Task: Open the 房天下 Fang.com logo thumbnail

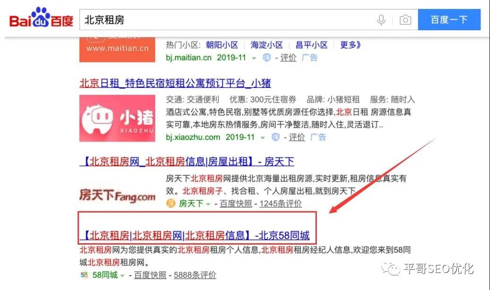Action: [117, 196]
